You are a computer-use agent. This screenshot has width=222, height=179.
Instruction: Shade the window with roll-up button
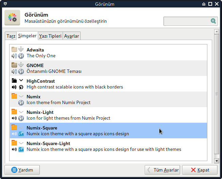204,4
